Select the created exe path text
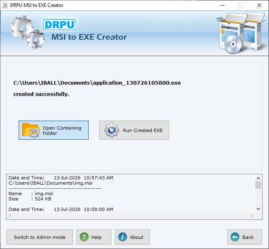The height and width of the screenshot is (249, 269). pos(97,83)
